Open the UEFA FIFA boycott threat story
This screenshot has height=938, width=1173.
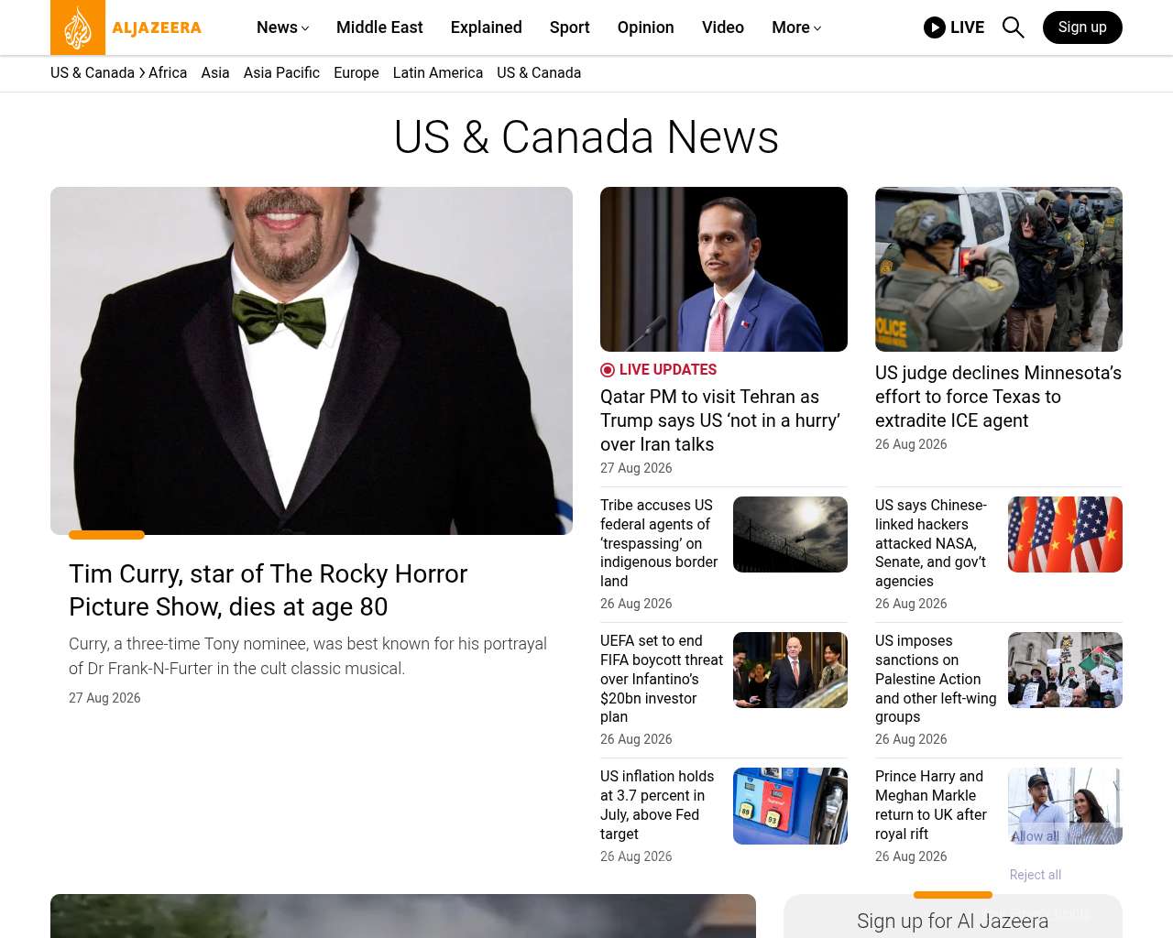point(662,679)
